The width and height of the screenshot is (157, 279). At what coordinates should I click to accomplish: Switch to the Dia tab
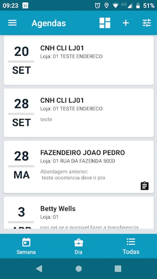78,246
